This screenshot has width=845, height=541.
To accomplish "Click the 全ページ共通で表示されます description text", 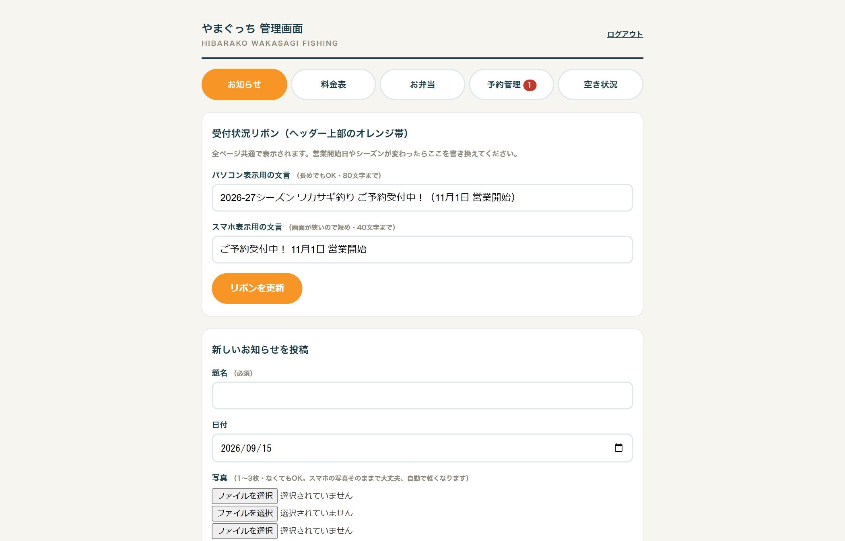I will [365, 154].
